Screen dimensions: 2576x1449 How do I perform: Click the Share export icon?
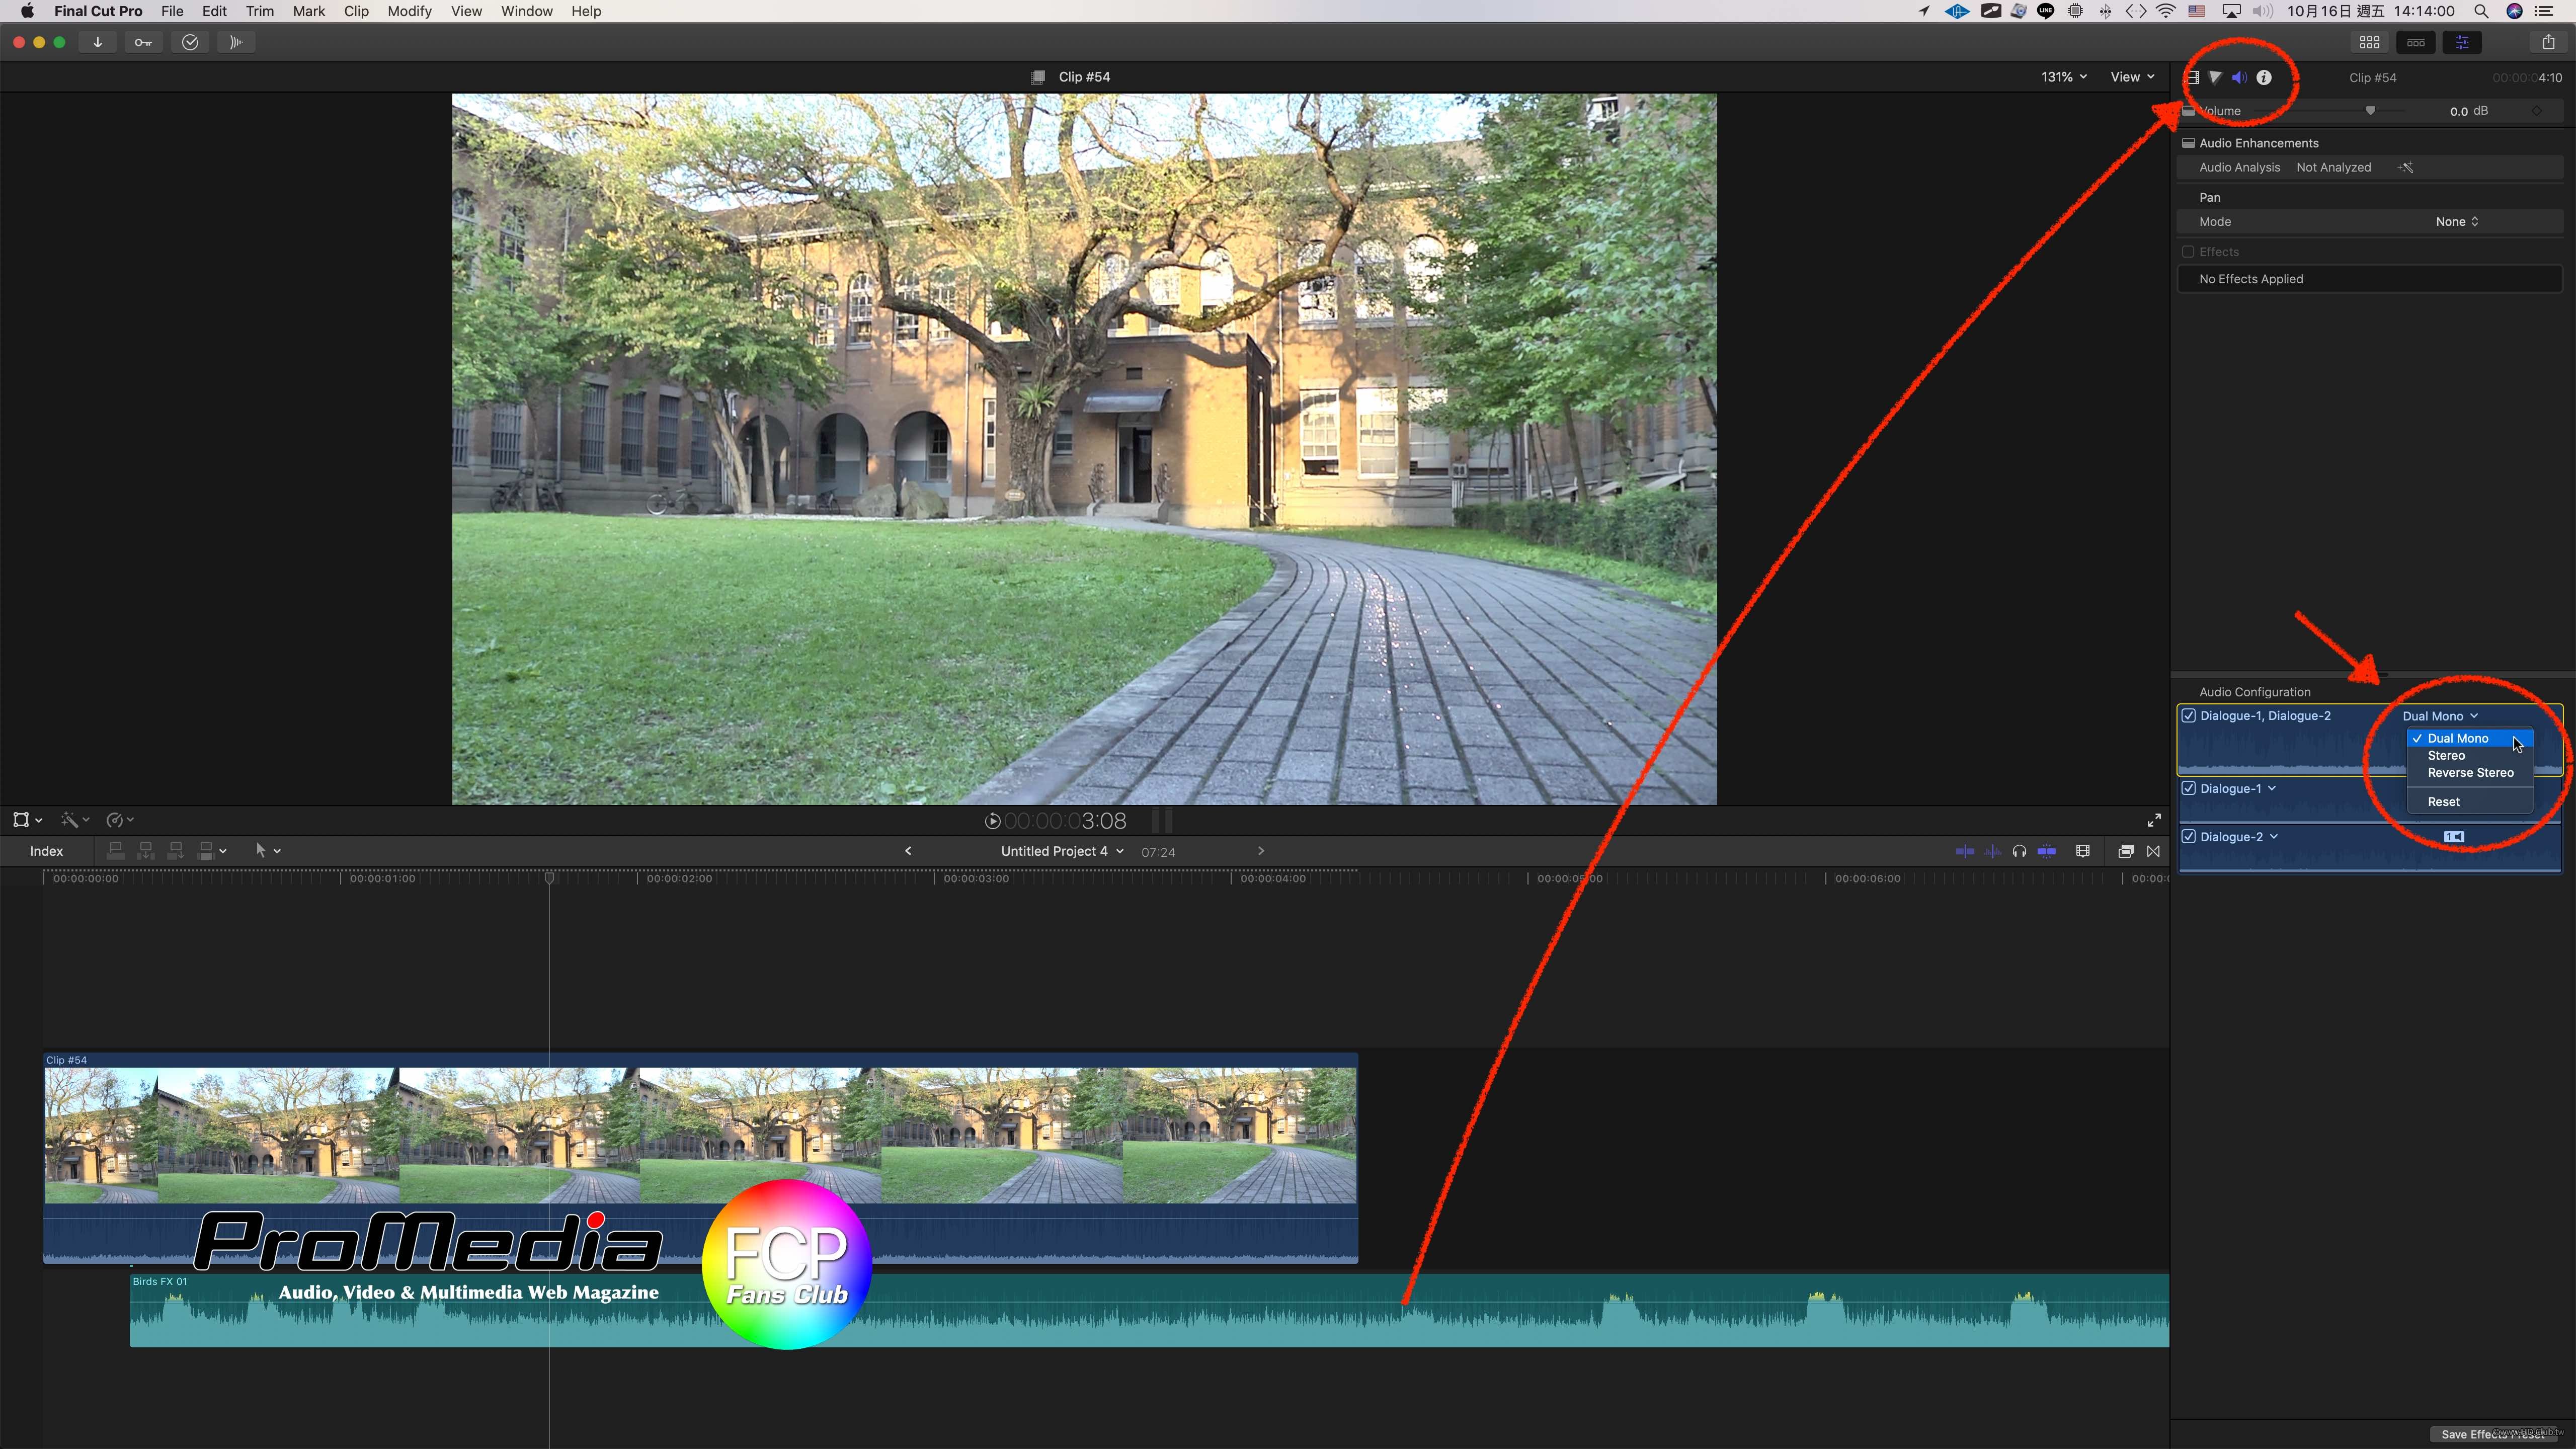point(2548,42)
